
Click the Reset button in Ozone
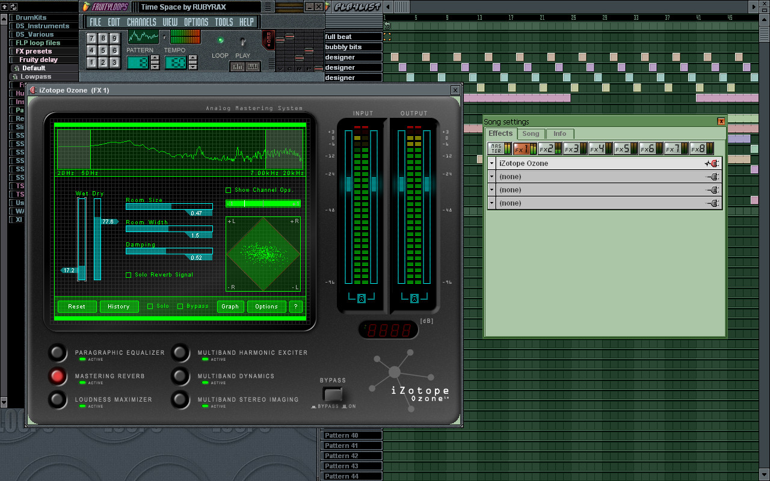[x=77, y=306]
